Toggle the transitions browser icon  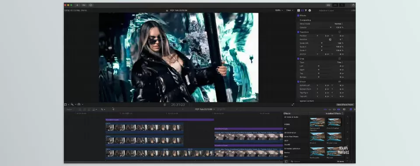[x=355, y=109]
